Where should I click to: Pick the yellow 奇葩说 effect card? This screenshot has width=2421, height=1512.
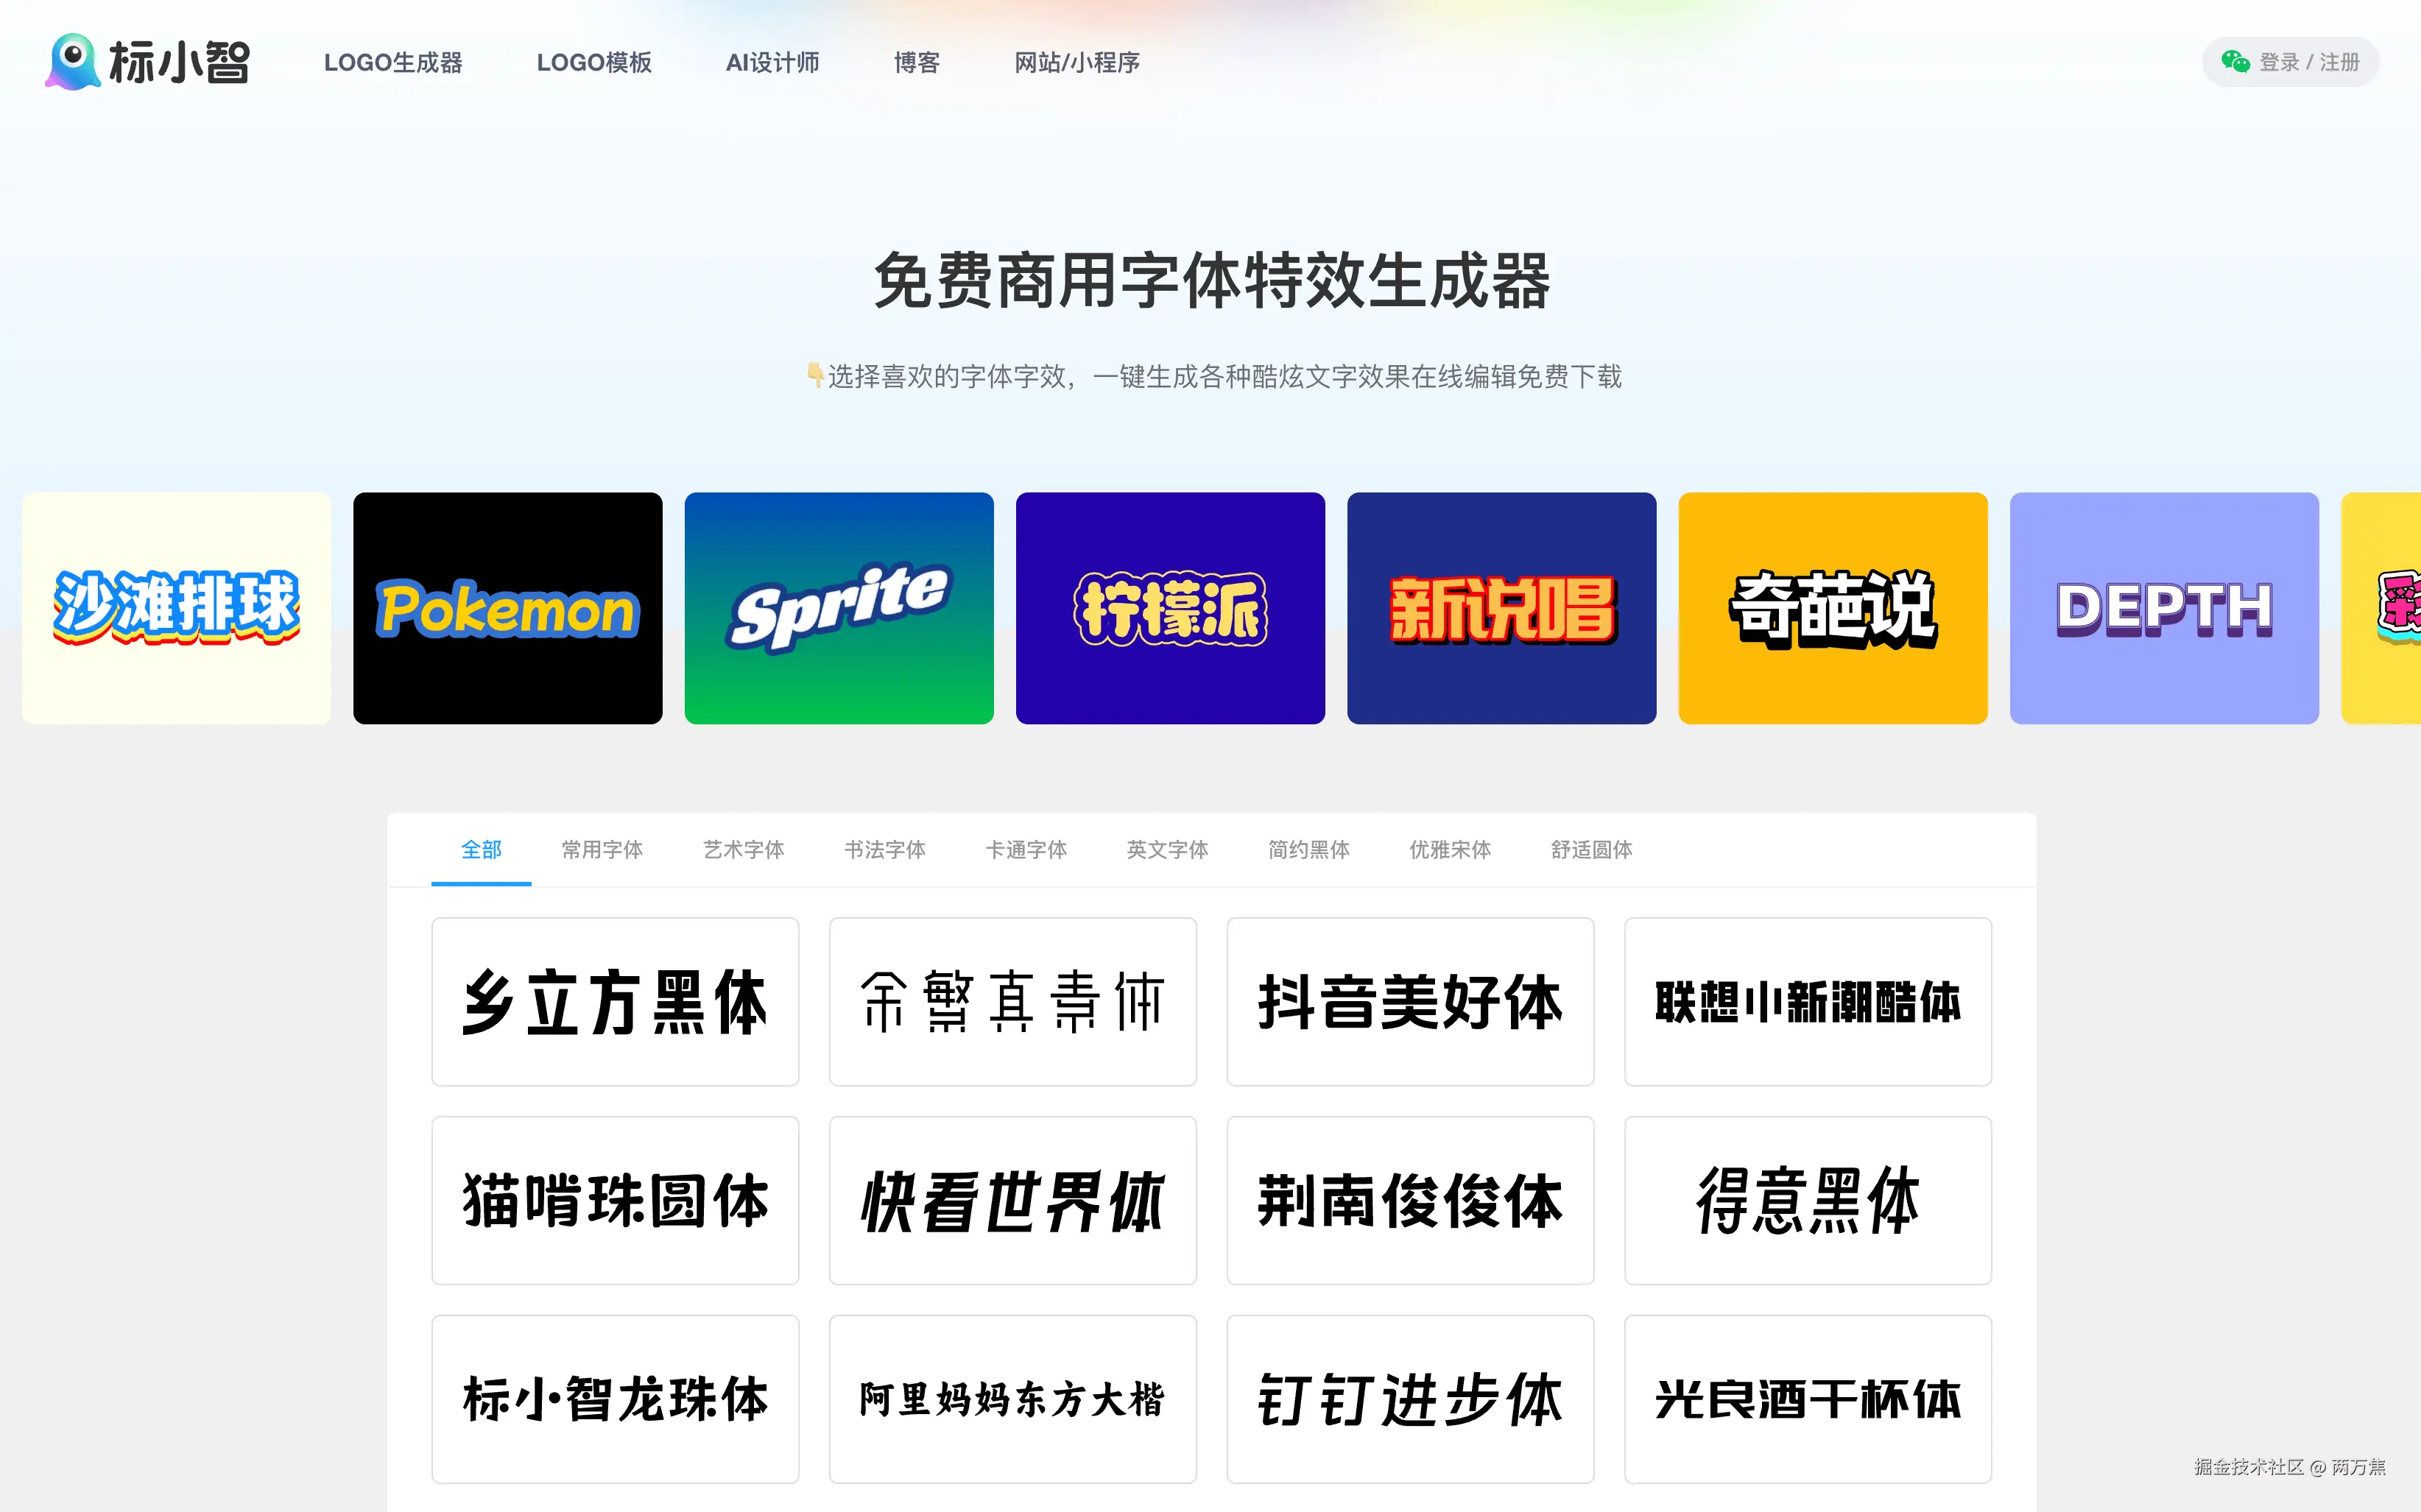point(1832,608)
